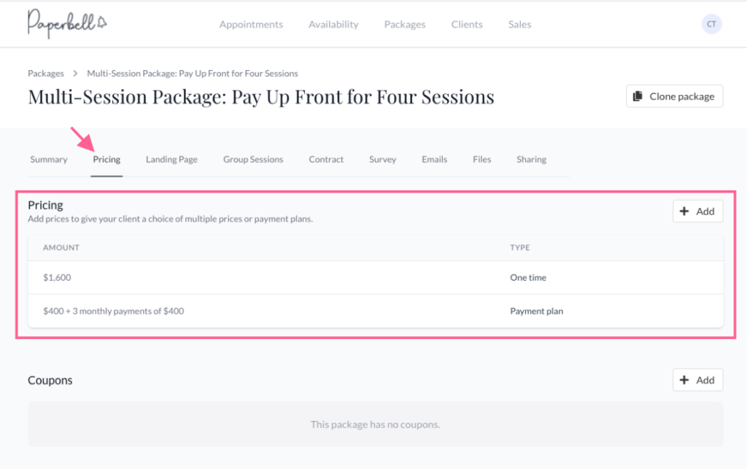This screenshot has width=747, height=469.
Task: Click the Packages breadcrumb link
Action: pos(46,74)
